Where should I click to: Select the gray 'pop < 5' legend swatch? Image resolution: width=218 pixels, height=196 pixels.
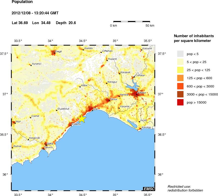(x=180, y=54)
